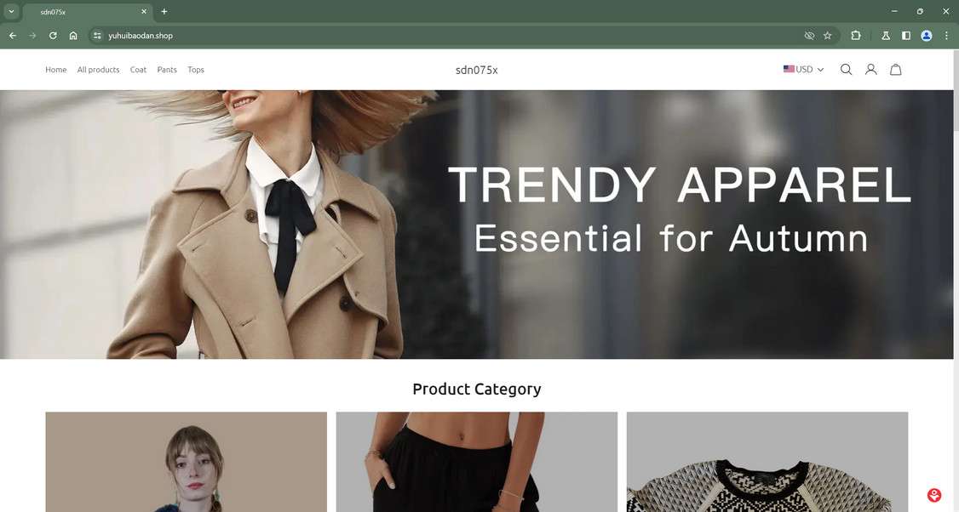Click the tracking protection eye icon
Screen dimensions: 959x512
pos(809,36)
